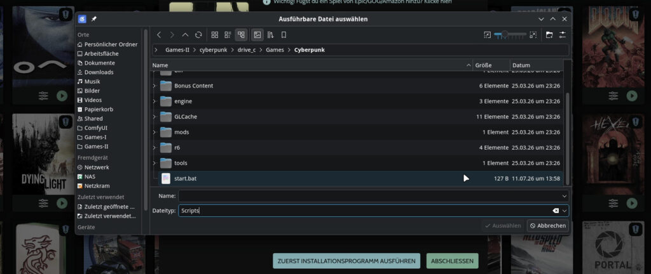This screenshot has width=651, height=274.
Task: Expand the GLCache folder tree arrow
Action: click(x=154, y=117)
